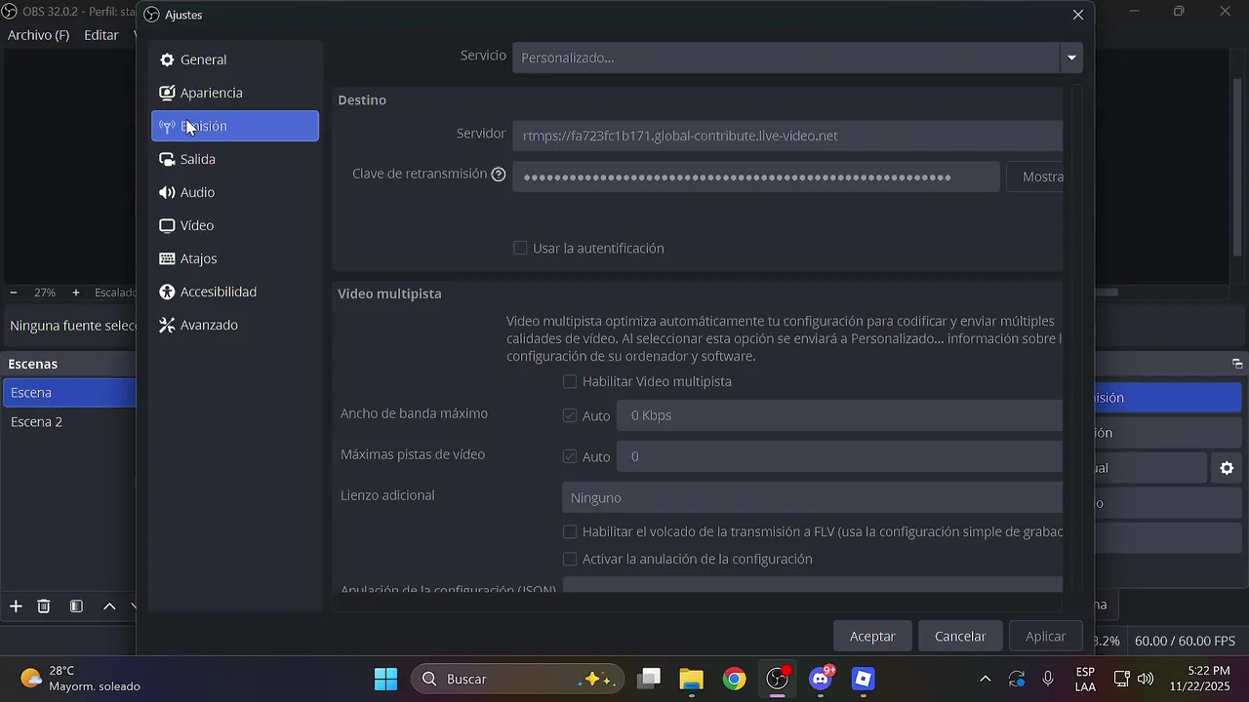This screenshot has height=702, width=1249.
Task: Open the General settings section
Action: click(x=235, y=59)
